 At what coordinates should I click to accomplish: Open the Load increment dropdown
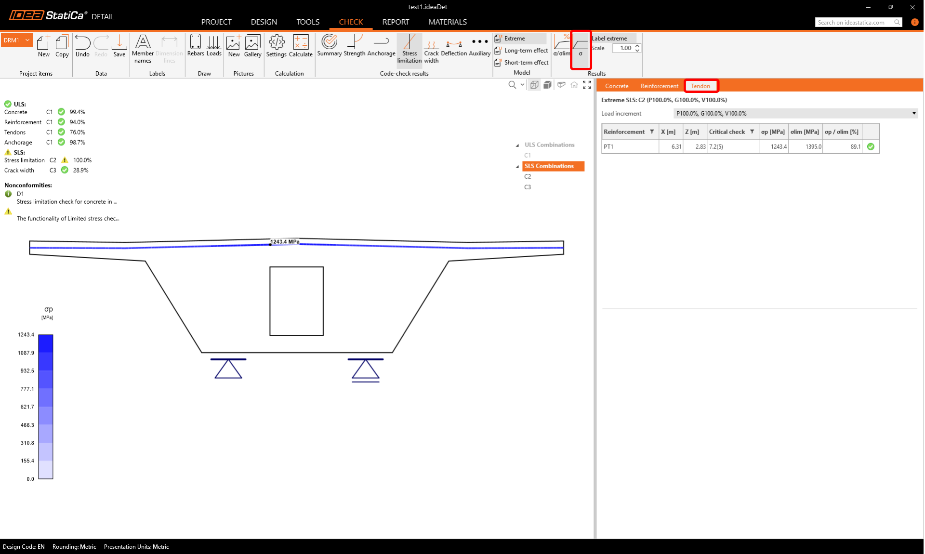point(795,114)
